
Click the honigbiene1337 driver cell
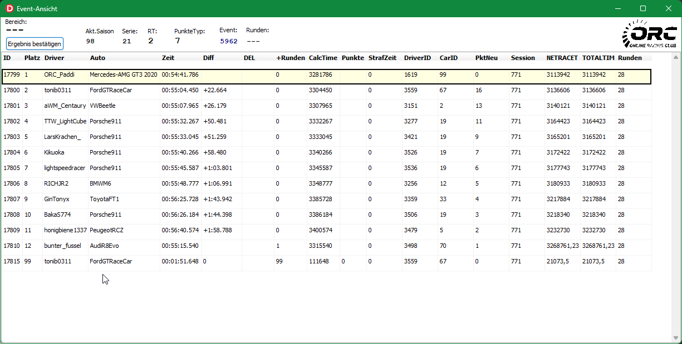[x=65, y=230]
